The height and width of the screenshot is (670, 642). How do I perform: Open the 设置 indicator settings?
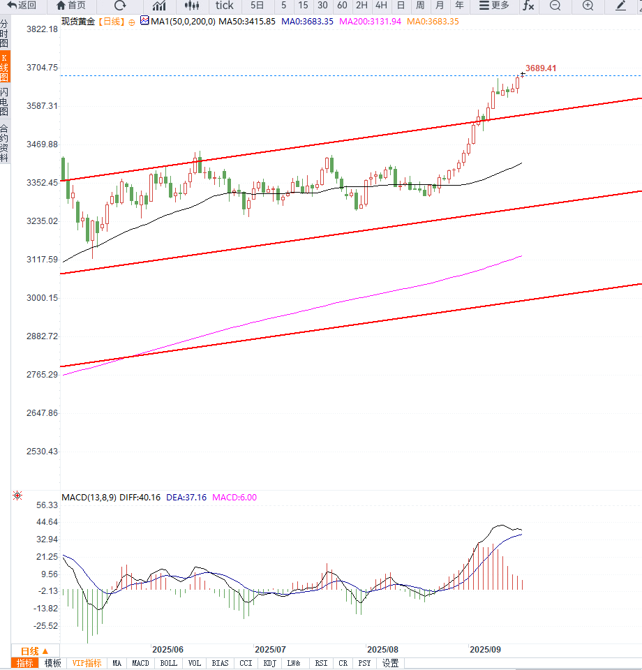coord(390,663)
